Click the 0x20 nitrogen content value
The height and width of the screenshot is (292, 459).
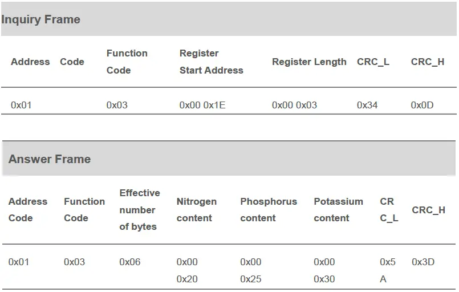click(x=187, y=279)
